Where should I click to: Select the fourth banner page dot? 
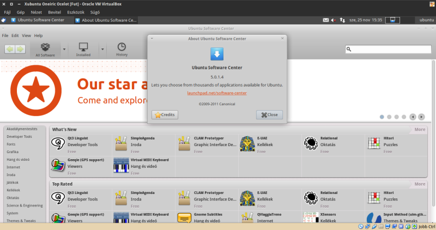coord(404,117)
